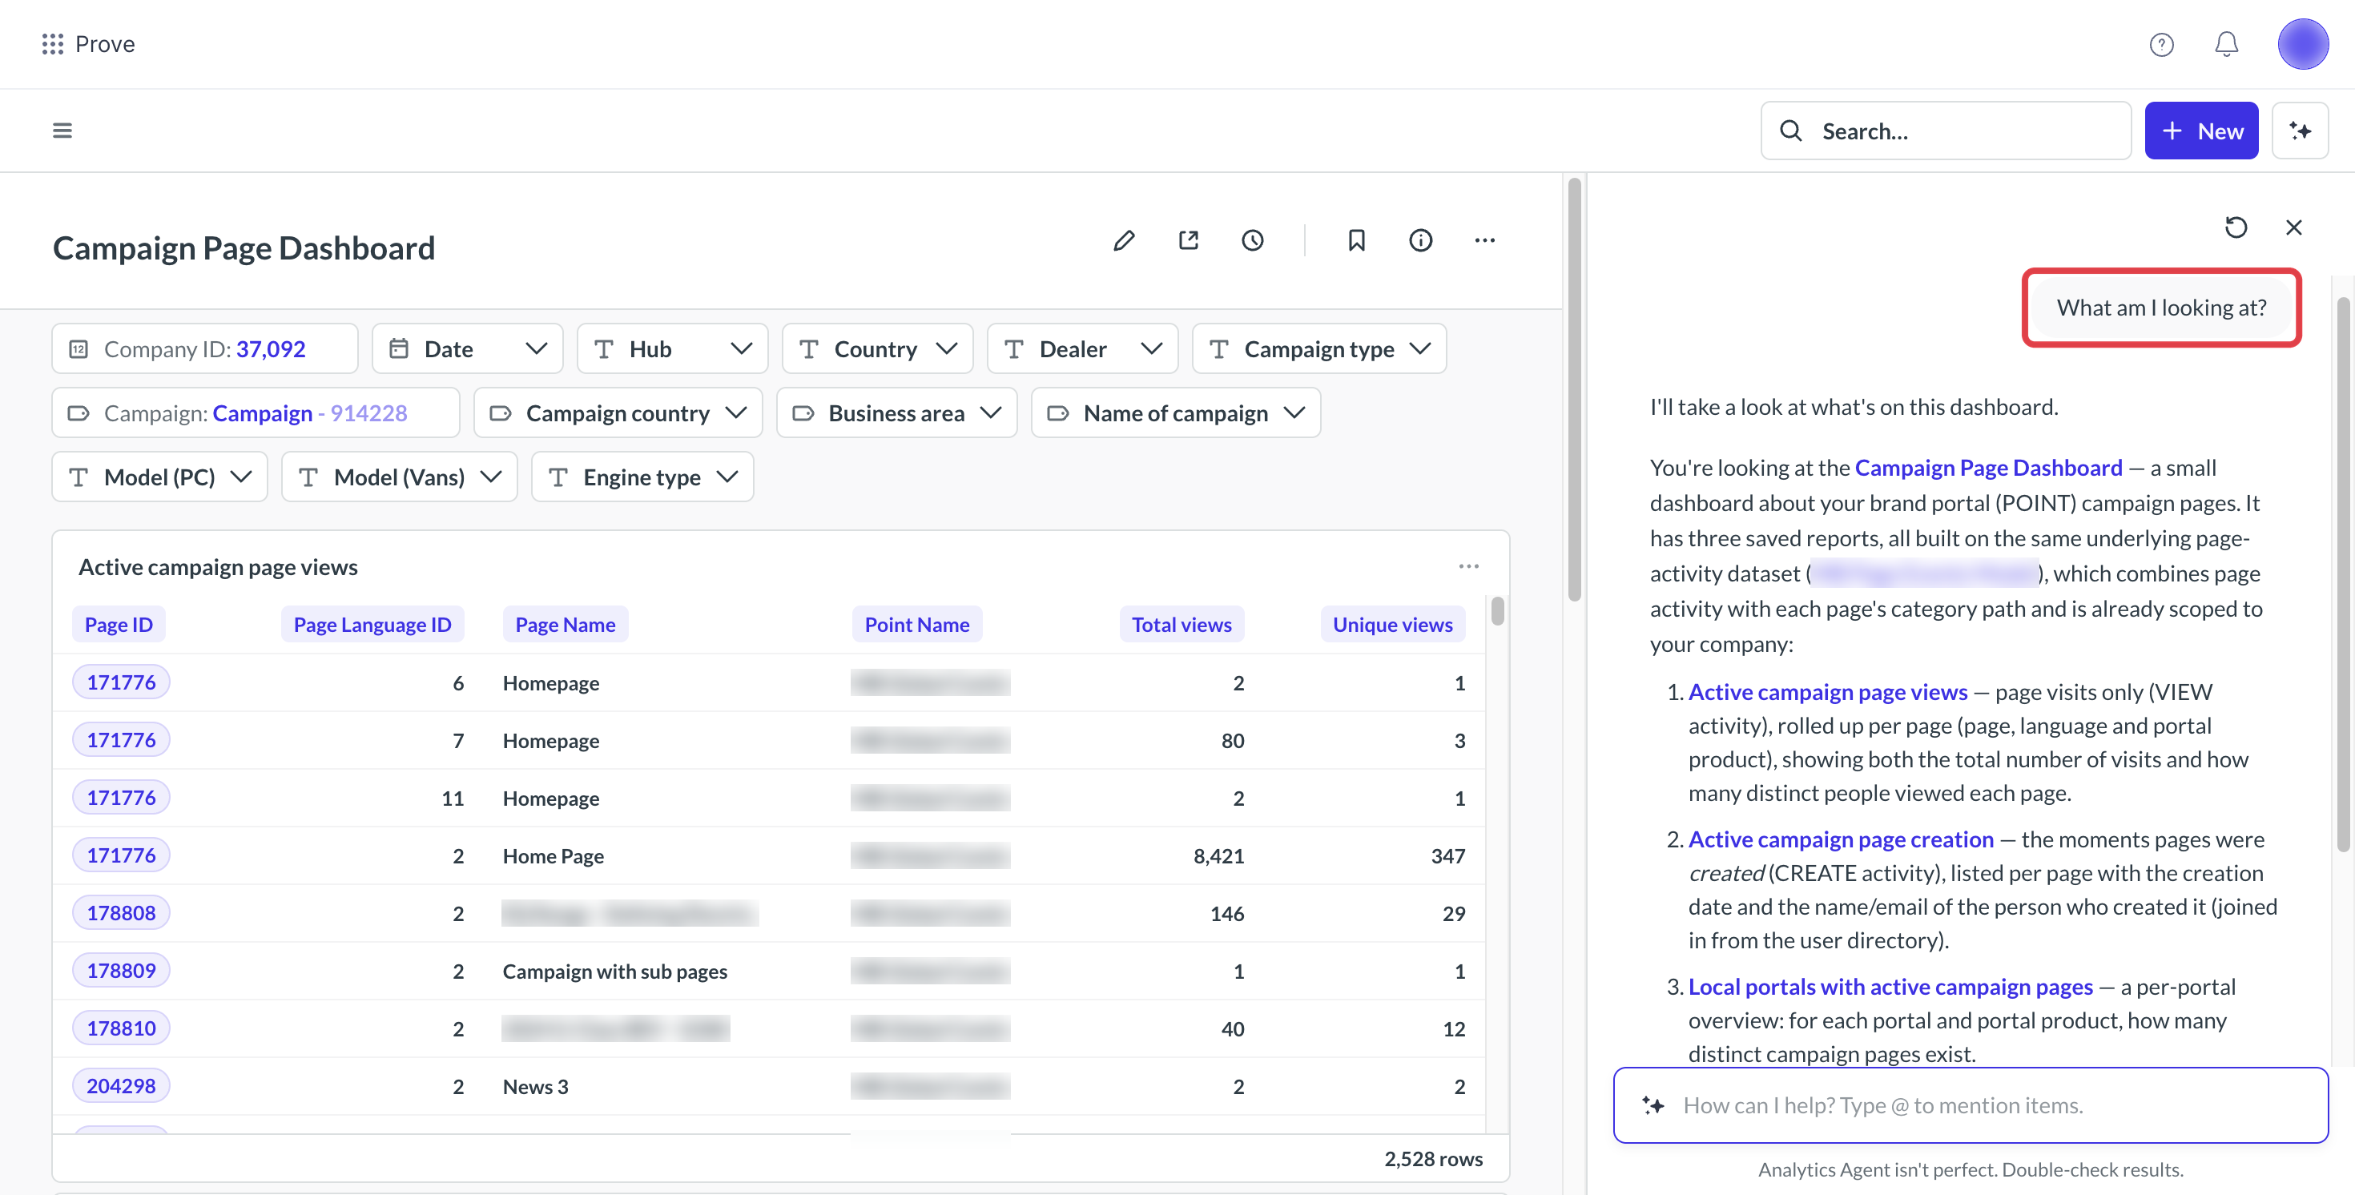Open the Campaign Page Dashboard link in chat
The image size is (2355, 1195).
tap(1988, 467)
